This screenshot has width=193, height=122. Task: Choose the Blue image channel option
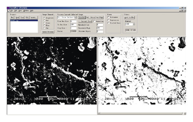coord(44,25)
